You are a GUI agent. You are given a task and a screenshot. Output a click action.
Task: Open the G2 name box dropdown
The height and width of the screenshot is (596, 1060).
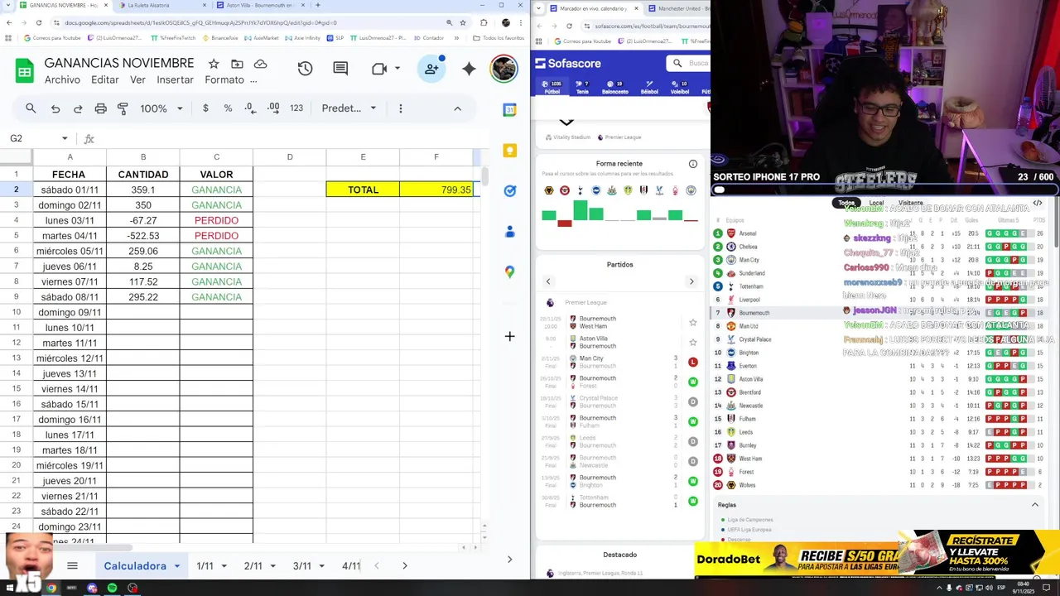65,138
